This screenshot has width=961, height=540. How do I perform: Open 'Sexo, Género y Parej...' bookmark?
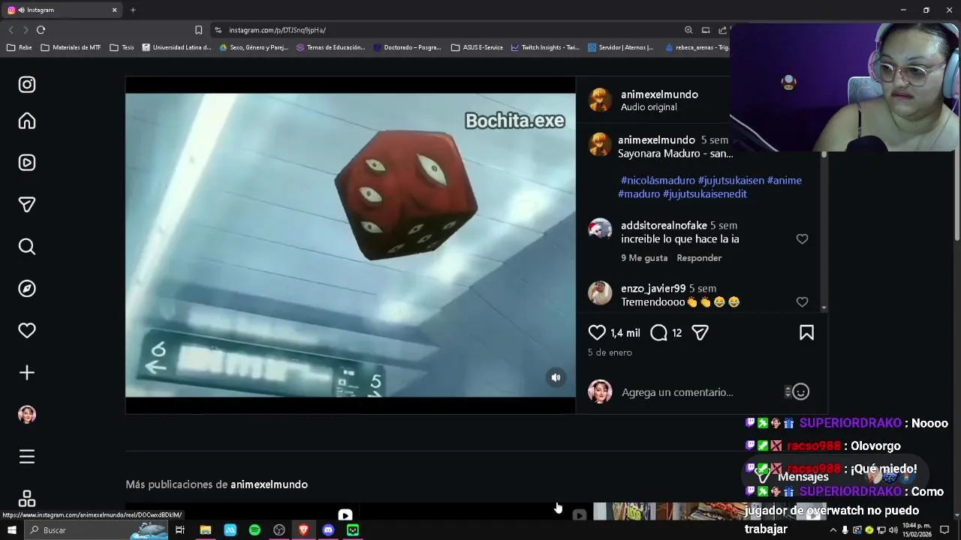click(x=254, y=47)
